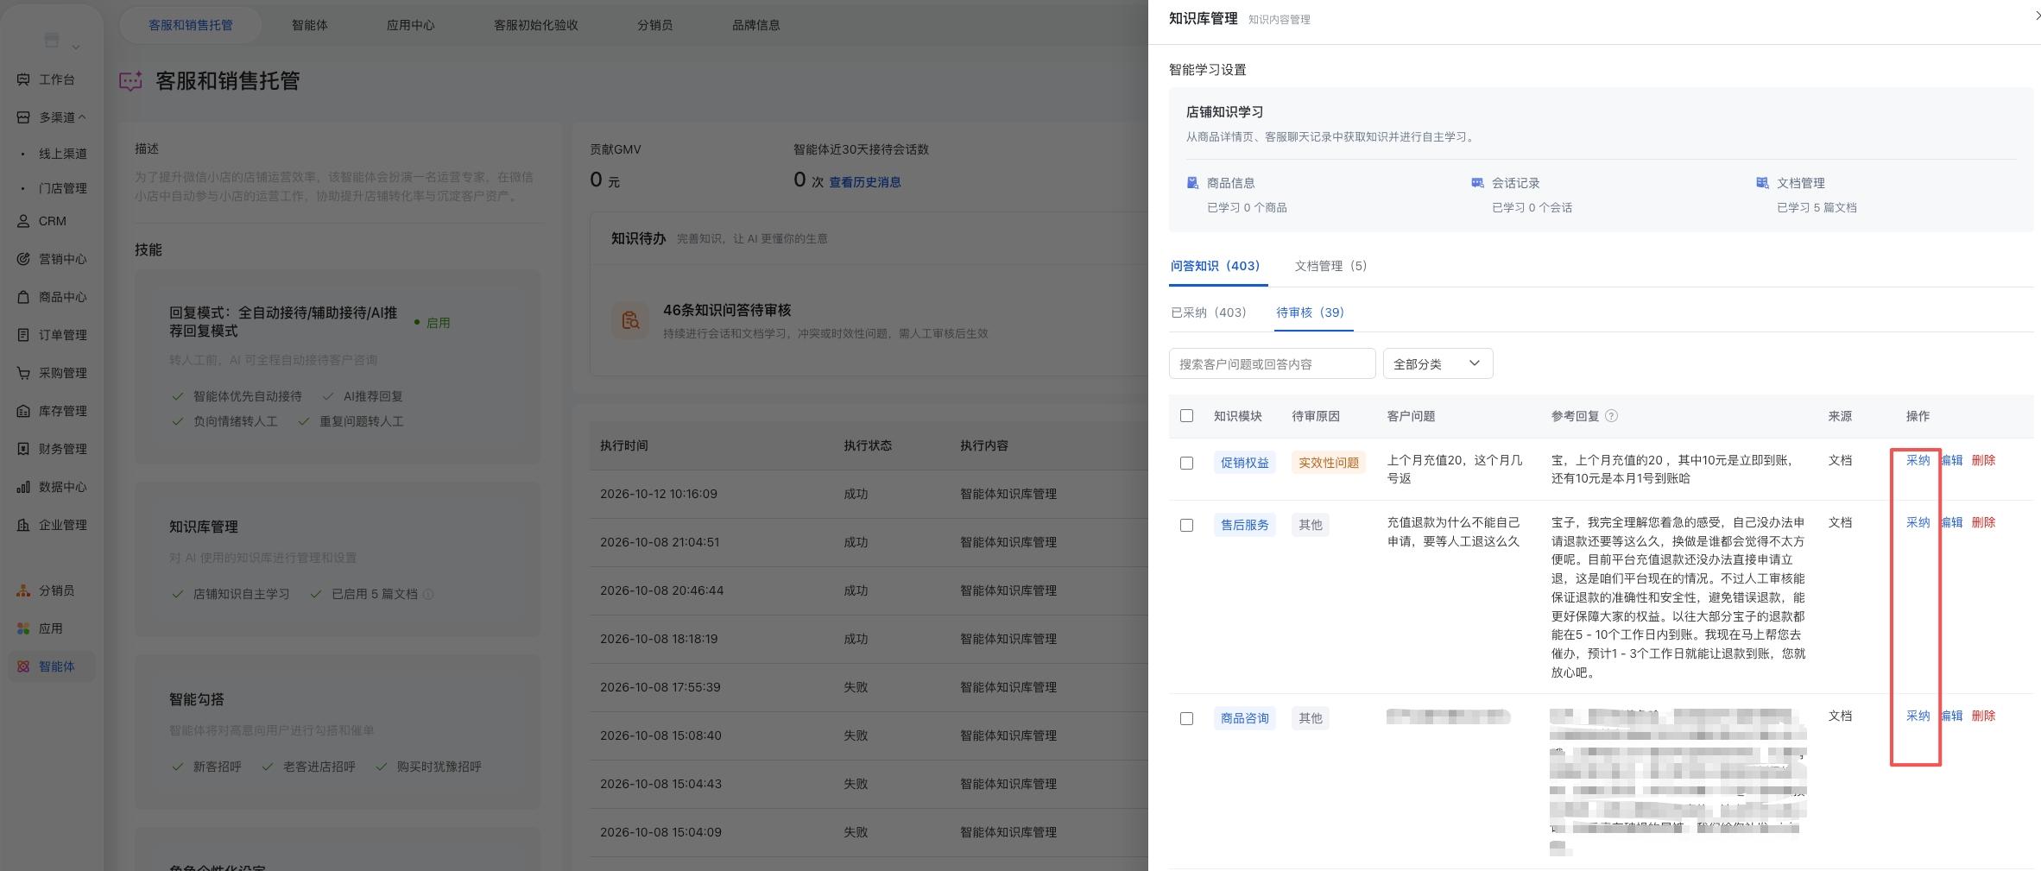Switch to 文档管理（5）tab

1330,266
